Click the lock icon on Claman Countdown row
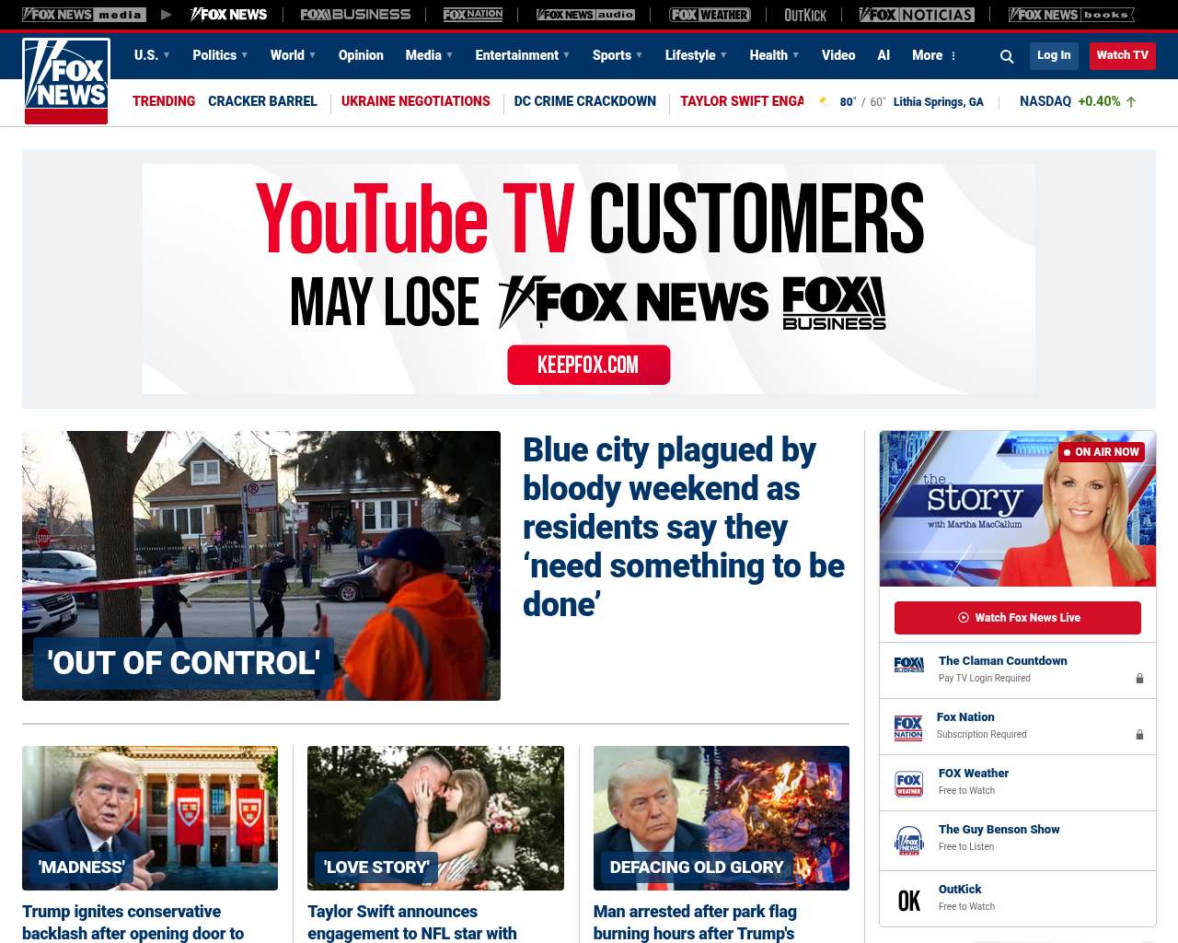Image resolution: width=1178 pixels, height=943 pixels. pos(1139,678)
